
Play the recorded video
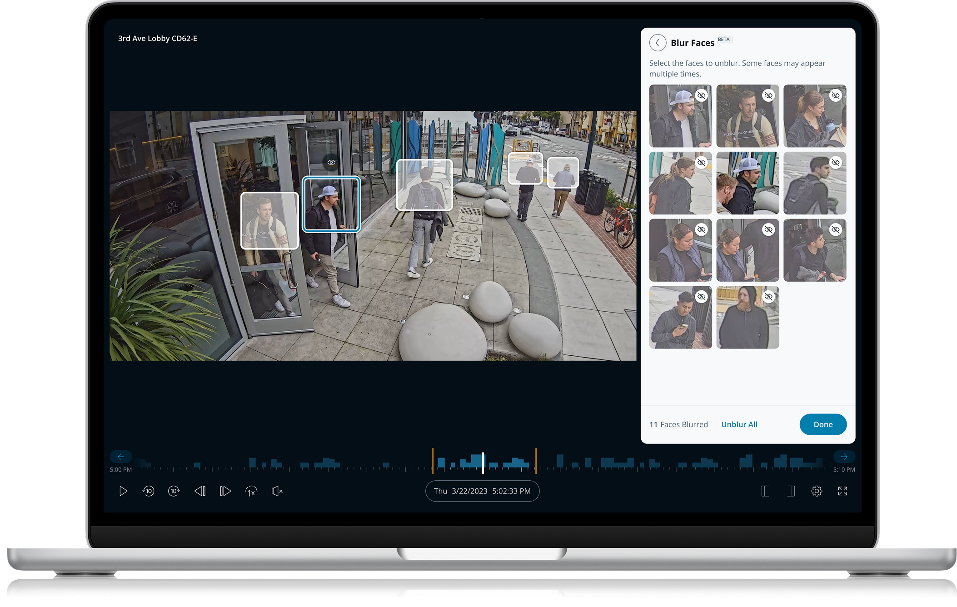pyautogui.click(x=123, y=491)
